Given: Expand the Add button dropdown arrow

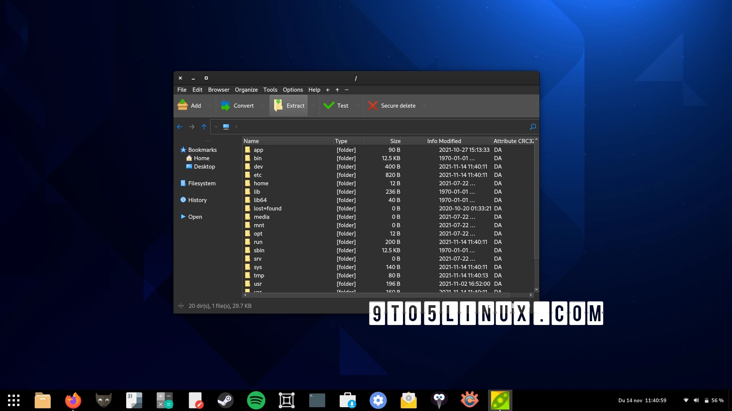Looking at the screenshot, I should (210, 105).
